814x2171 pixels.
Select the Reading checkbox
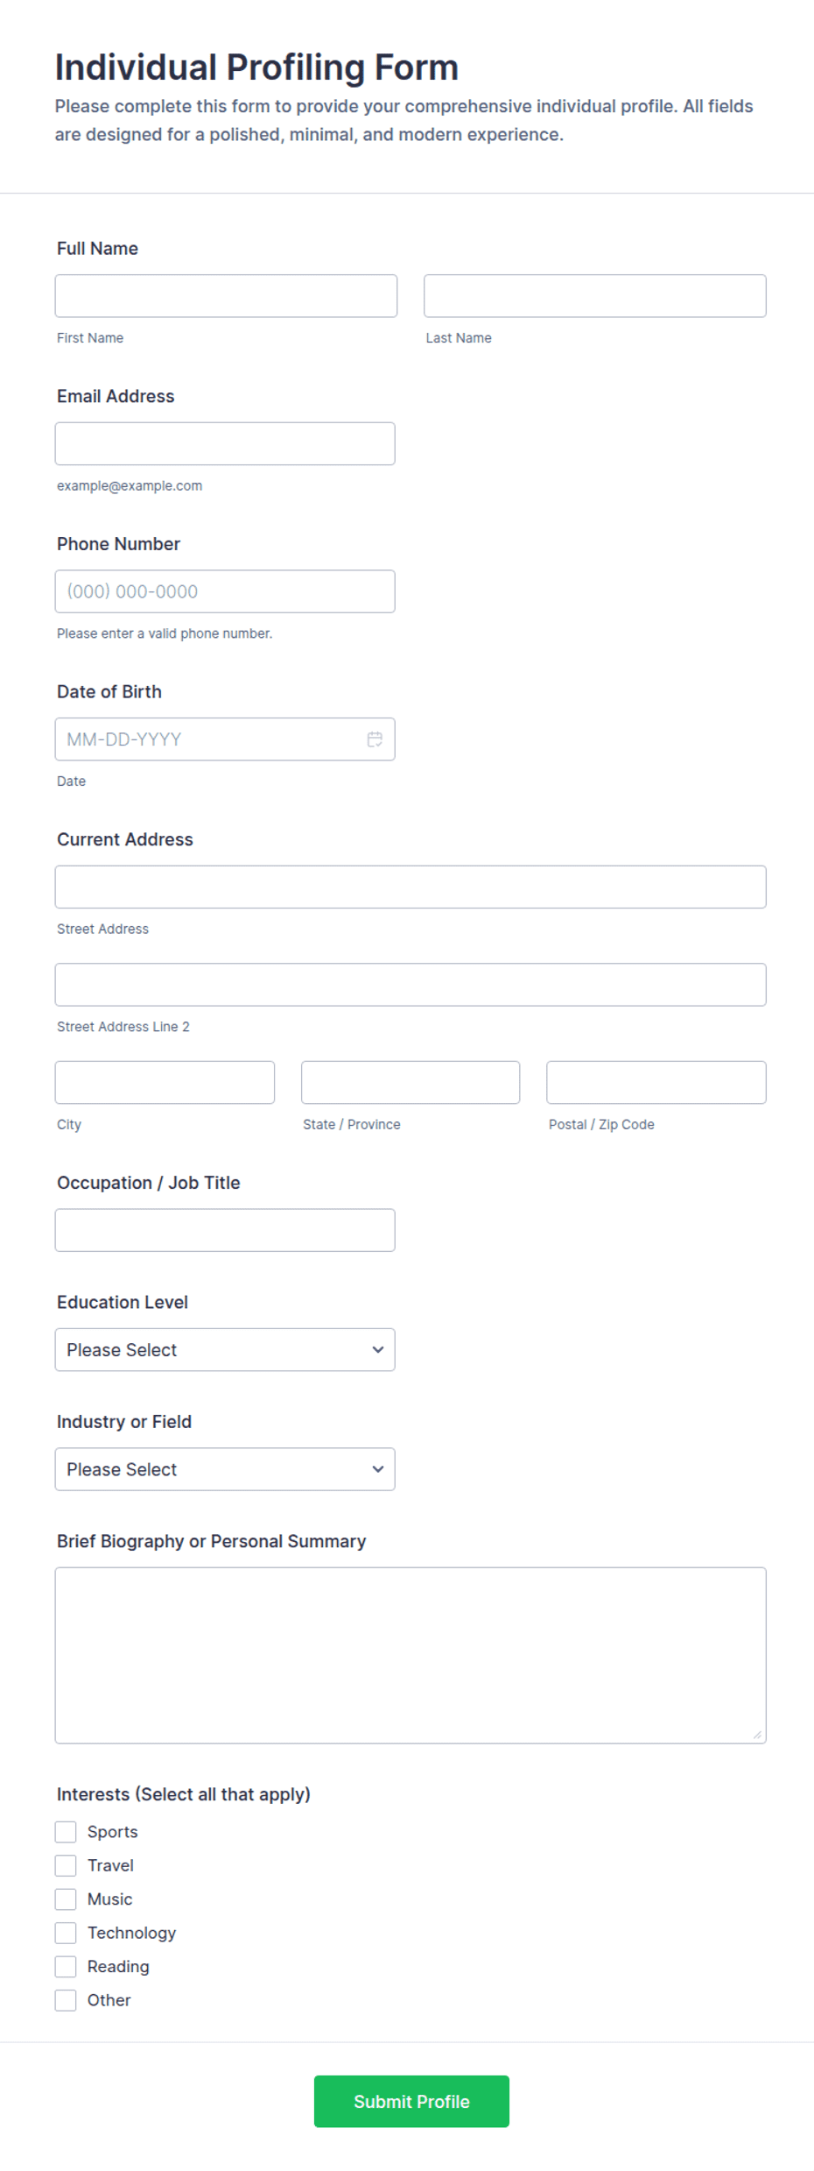tap(66, 1967)
